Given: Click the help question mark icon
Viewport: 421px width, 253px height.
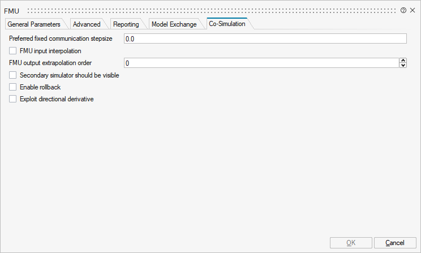Looking at the screenshot, I should [x=403, y=10].
